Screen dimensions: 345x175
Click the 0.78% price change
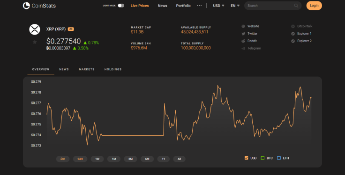91,43
